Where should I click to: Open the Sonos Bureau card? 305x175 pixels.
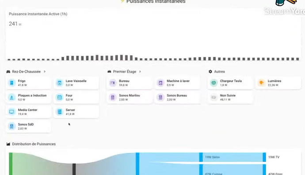(177, 97)
